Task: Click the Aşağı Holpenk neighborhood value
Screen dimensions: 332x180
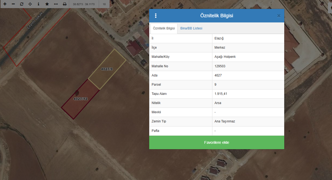Action: (223, 57)
